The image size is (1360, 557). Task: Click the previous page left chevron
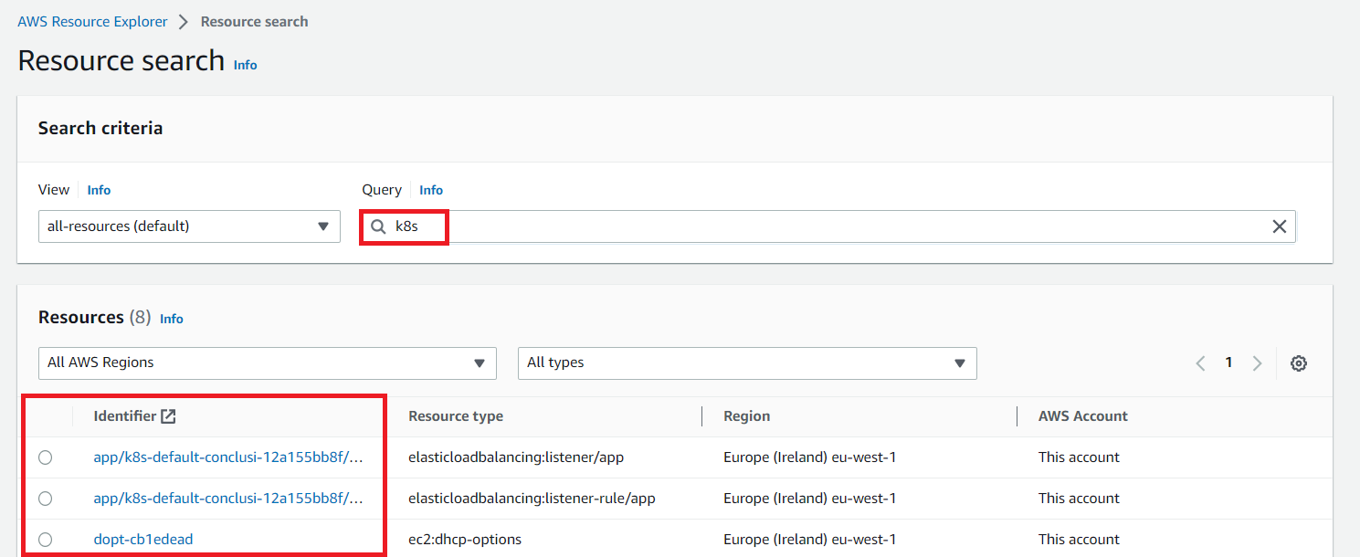pyautogui.click(x=1199, y=363)
